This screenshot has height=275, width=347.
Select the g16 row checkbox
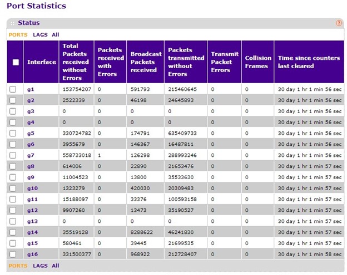click(x=13, y=254)
